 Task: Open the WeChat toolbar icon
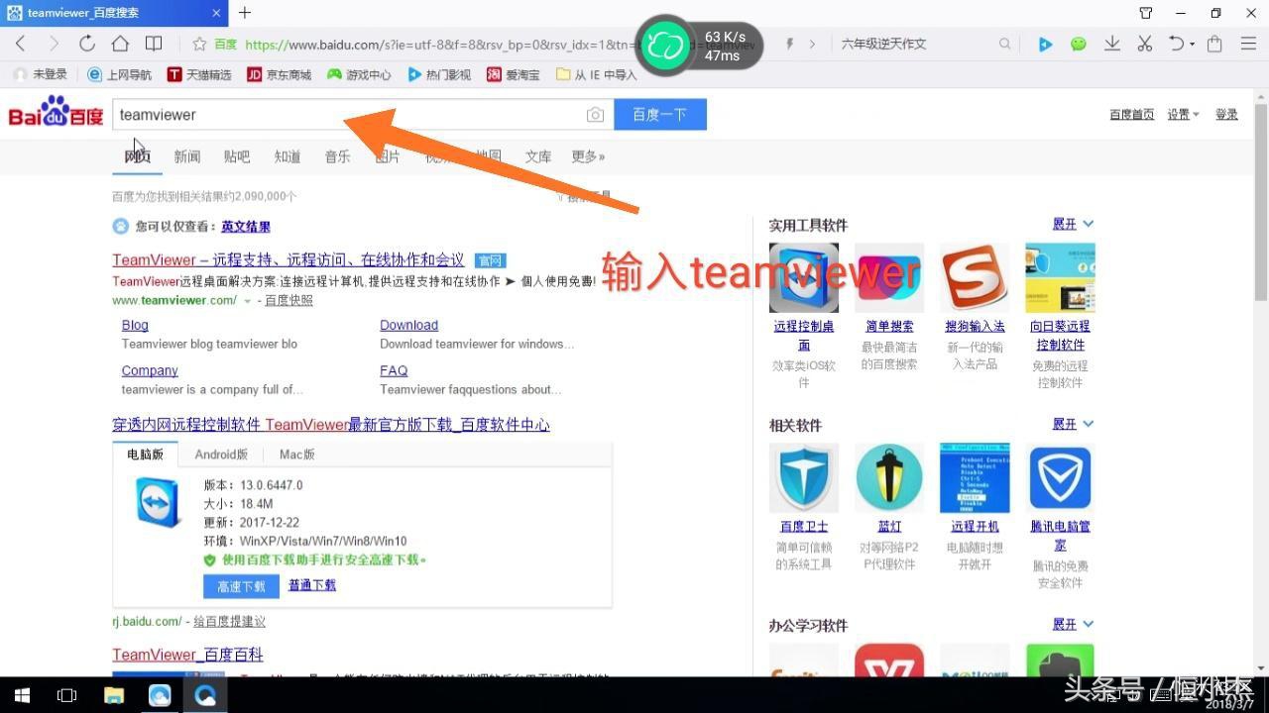pyautogui.click(x=1079, y=44)
